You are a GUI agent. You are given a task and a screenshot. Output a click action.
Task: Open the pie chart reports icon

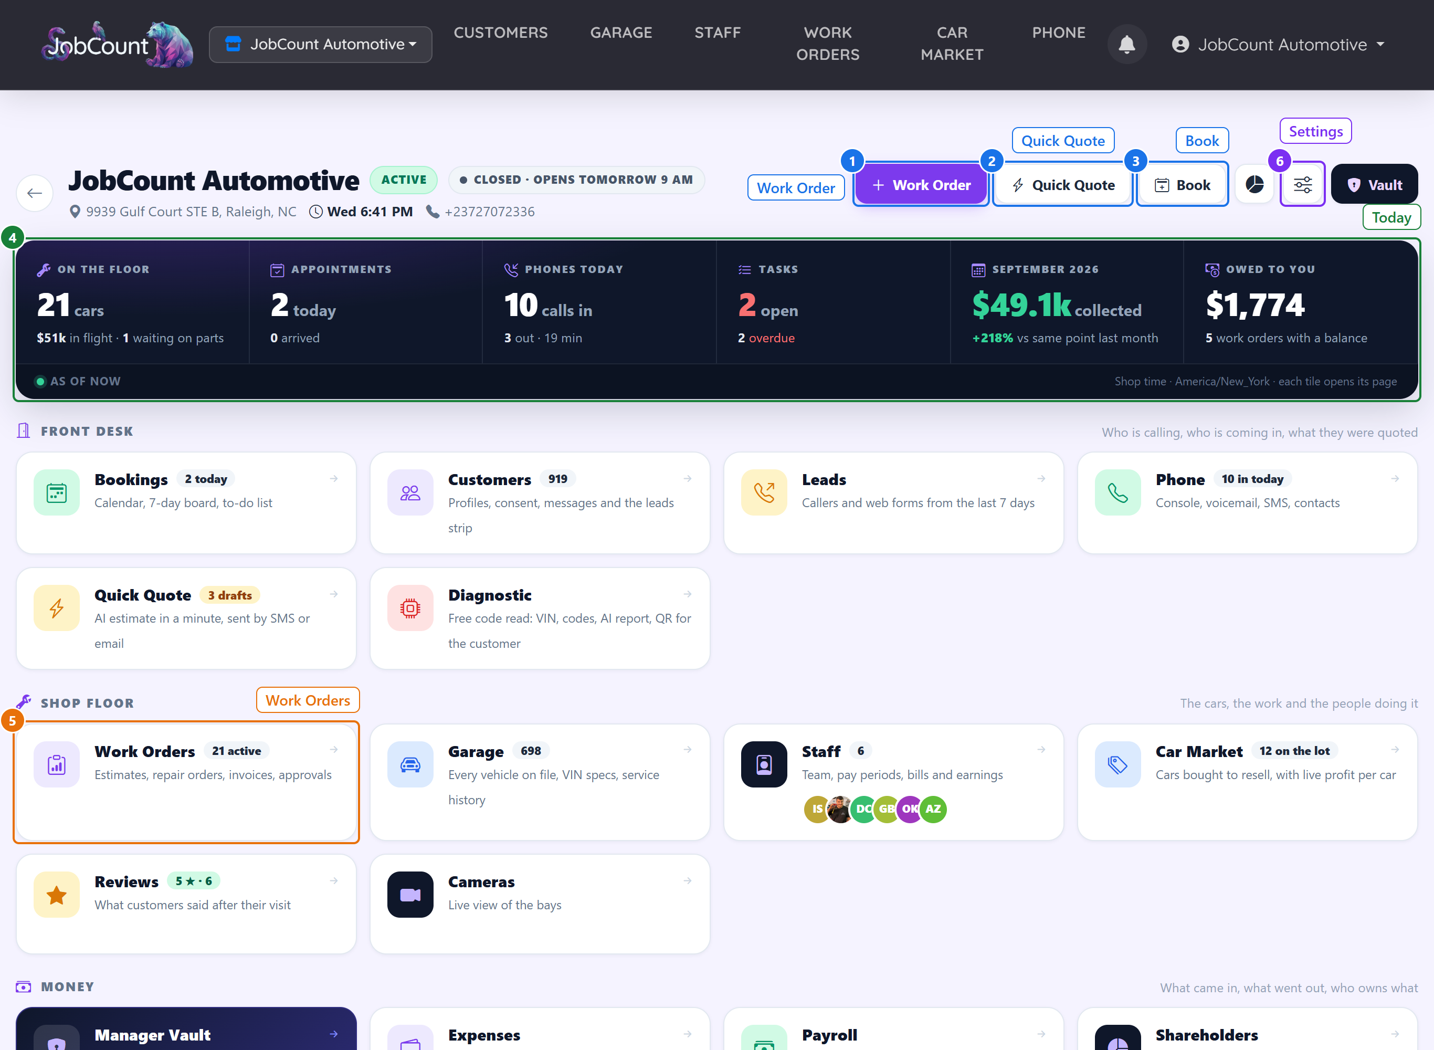(x=1254, y=185)
